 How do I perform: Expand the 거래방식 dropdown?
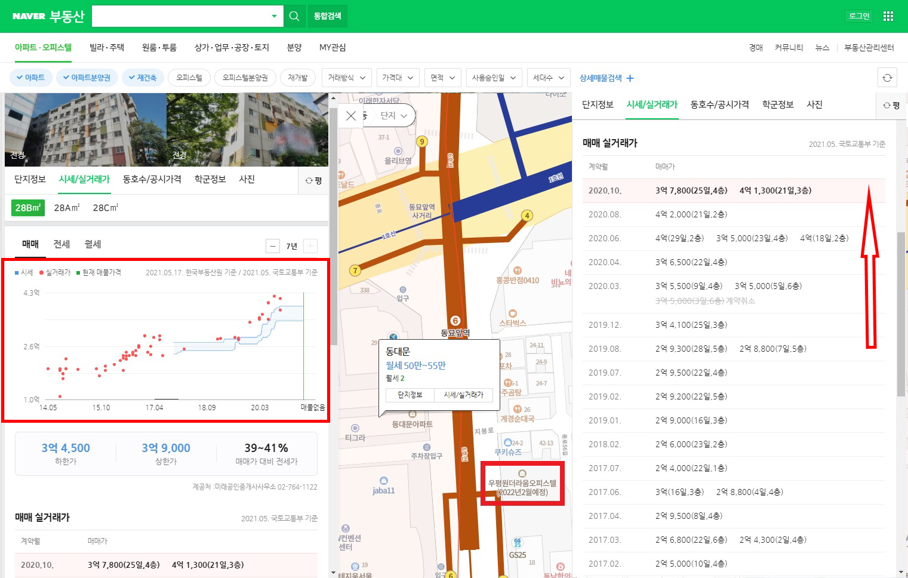tap(346, 78)
